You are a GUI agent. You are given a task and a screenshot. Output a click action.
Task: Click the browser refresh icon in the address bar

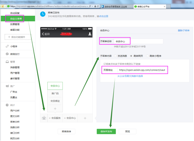click(98, 6)
